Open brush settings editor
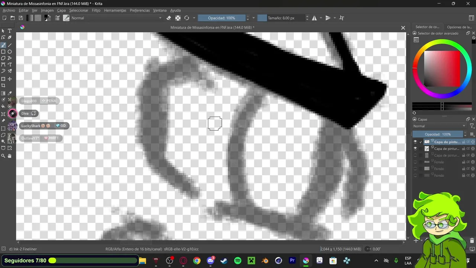476x268 pixels. pyautogui.click(x=58, y=18)
